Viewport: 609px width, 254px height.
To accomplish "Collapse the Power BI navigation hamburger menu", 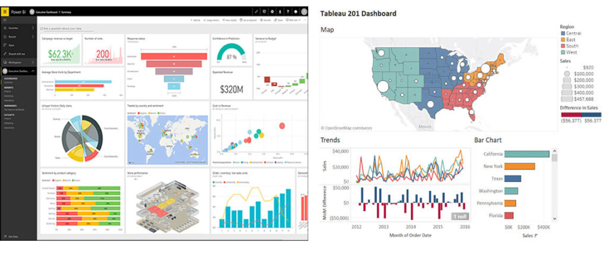I will 5,20.
